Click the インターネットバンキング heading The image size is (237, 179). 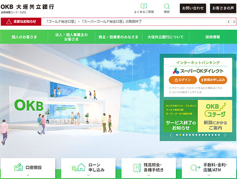coord(198,63)
